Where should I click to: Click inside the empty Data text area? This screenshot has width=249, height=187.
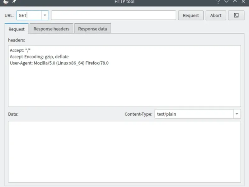coord(124,151)
